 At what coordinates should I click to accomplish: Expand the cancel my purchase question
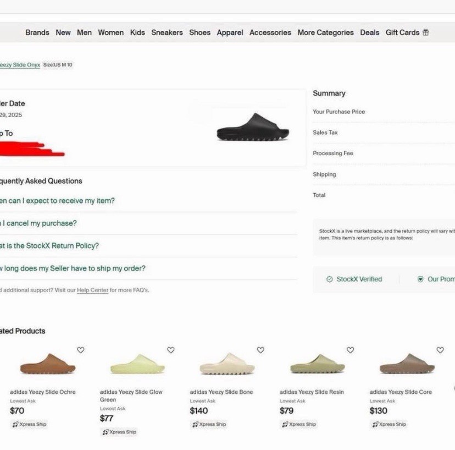[38, 223]
